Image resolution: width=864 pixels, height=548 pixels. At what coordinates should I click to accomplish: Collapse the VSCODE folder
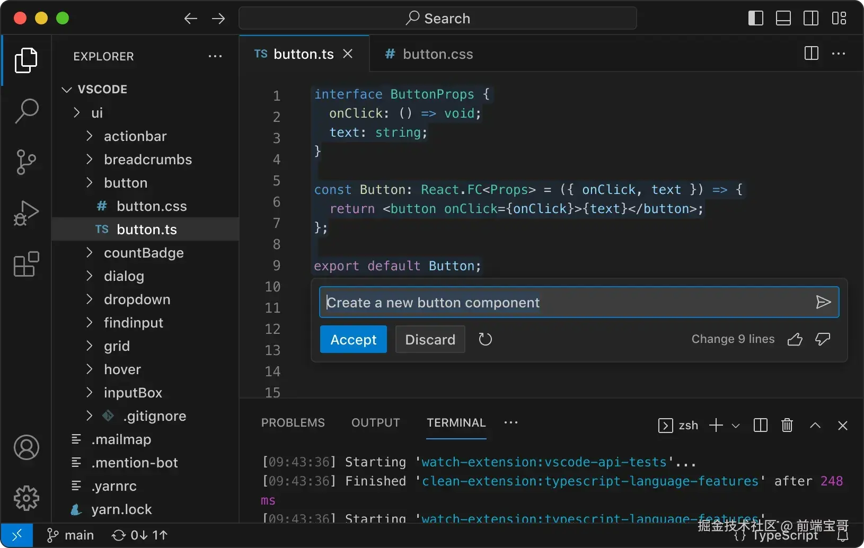click(66, 89)
